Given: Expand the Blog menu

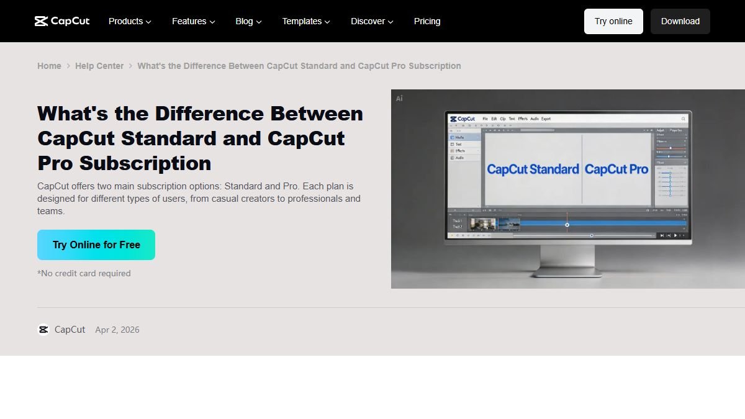Looking at the screenshot, I should 249,21.
